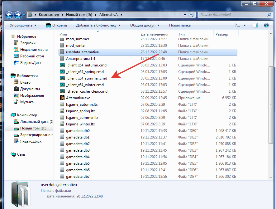Screen dimensions: 276x209
Task: Open view options dropdown arrow
Action: pos(245,25)
